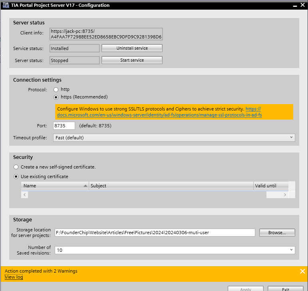Select the http protocol radio button

[56, 90]
